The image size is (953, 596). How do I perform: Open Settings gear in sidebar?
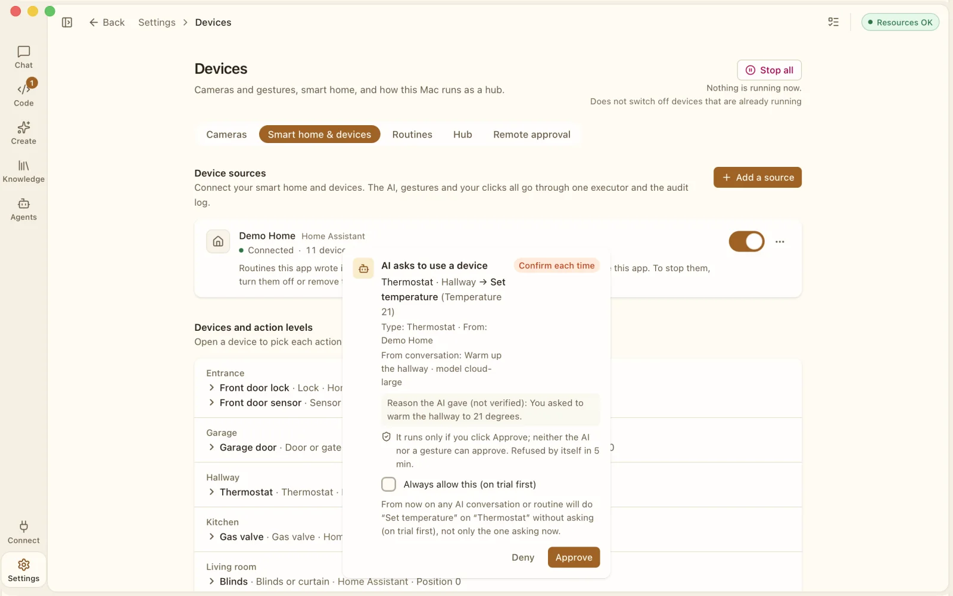[24, 570]
